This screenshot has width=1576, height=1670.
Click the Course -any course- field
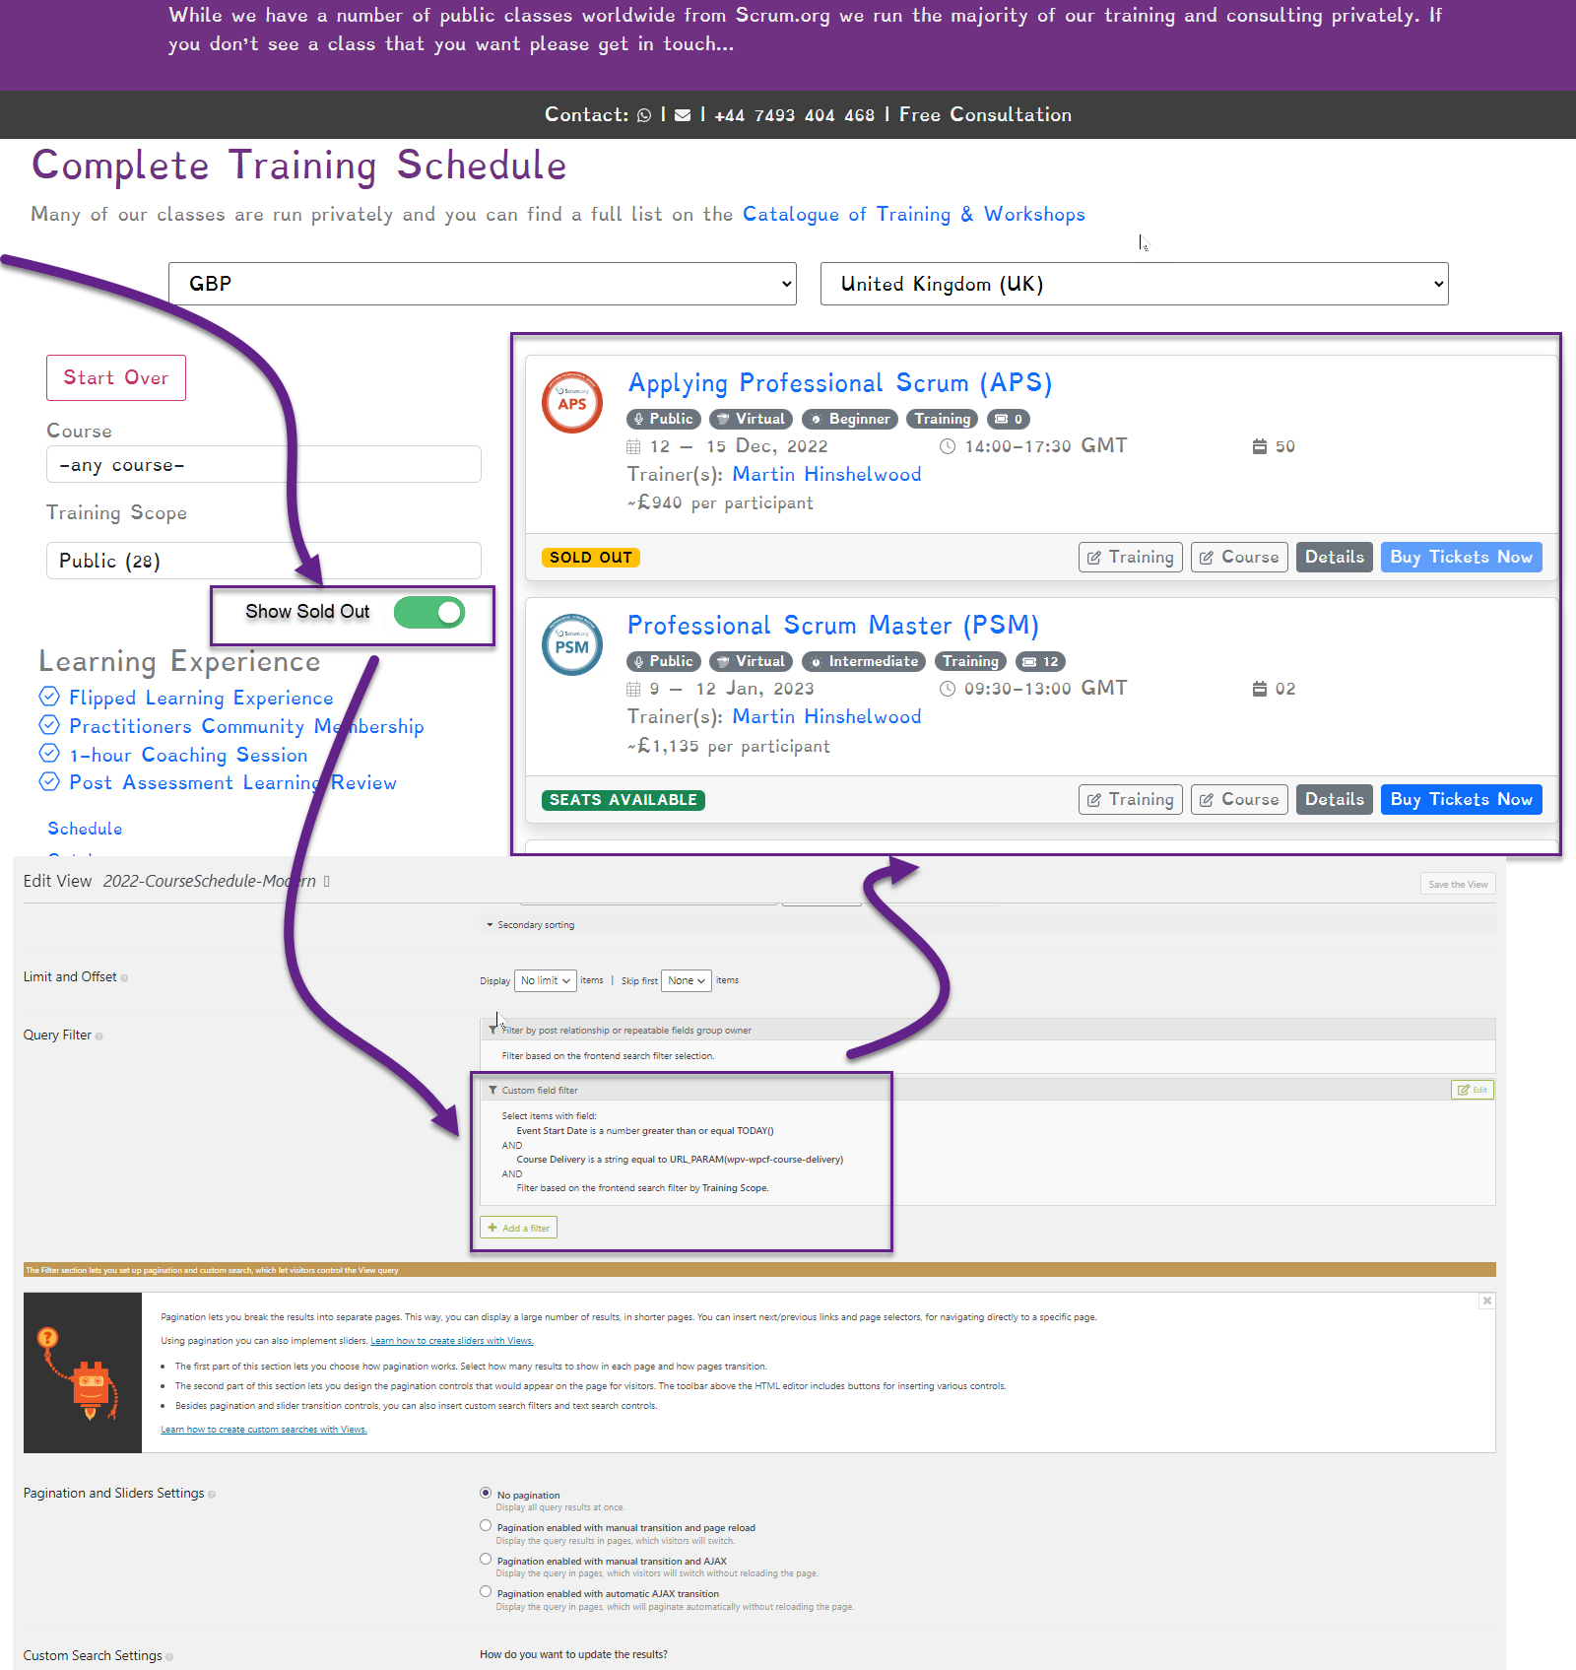[264, 464]
